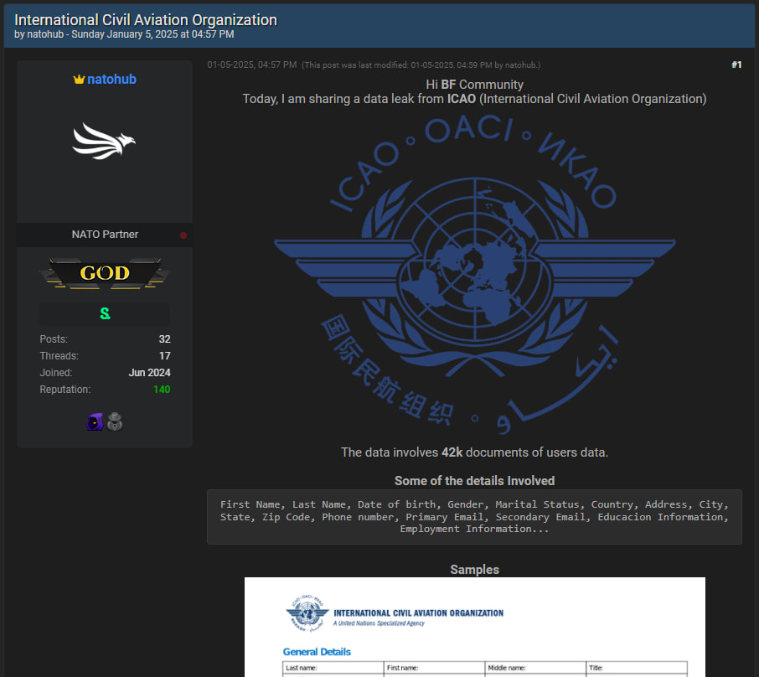Click the red offline status dot
Image resolution: width=759 pixels, height=677 pixels.
(183, 235)
